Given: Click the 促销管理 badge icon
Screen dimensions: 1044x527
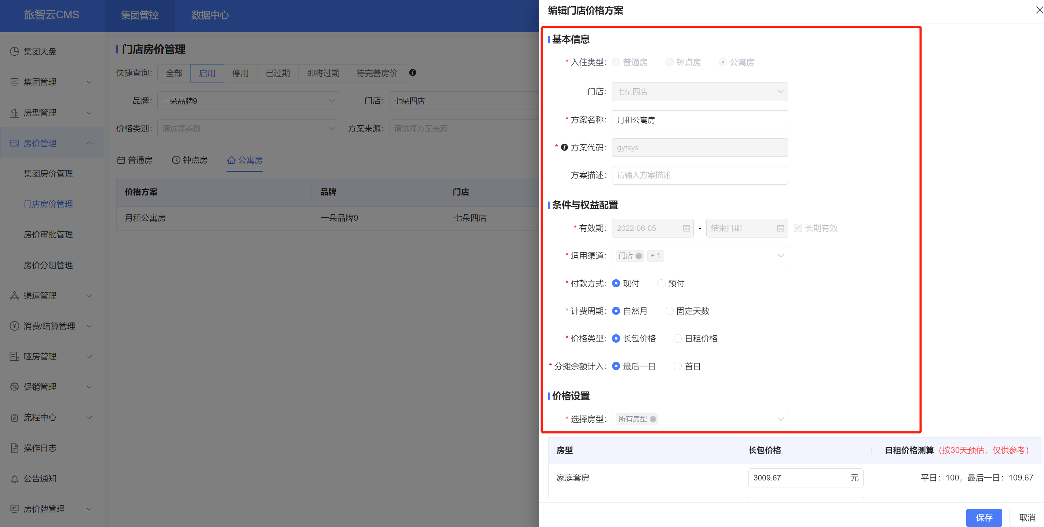Looking at the screenshot, I should [15, 387].
